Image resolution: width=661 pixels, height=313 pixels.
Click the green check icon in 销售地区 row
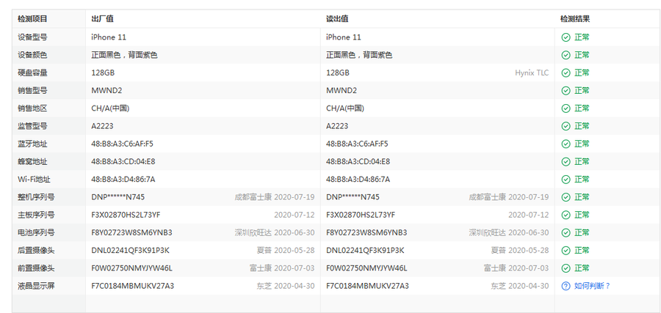tap(566, 108)
